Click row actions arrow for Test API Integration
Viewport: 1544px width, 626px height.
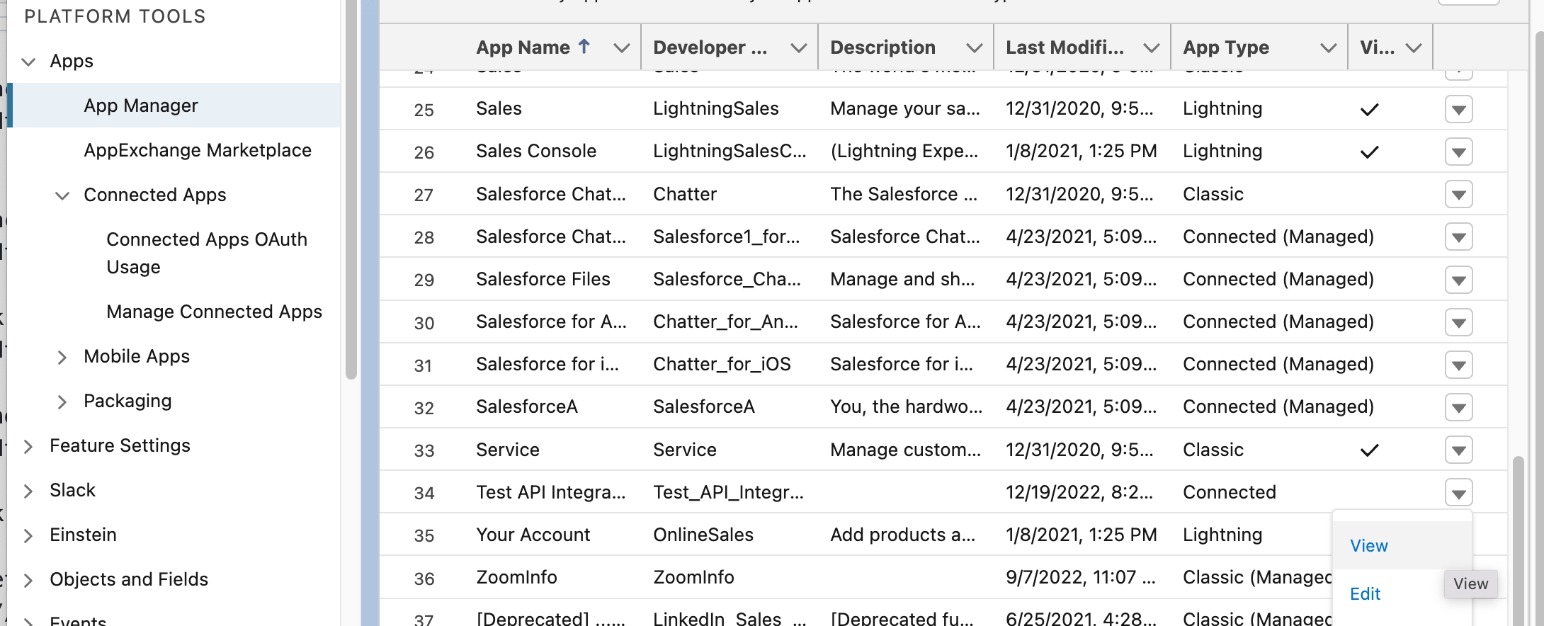click(x=1458, y=493)
